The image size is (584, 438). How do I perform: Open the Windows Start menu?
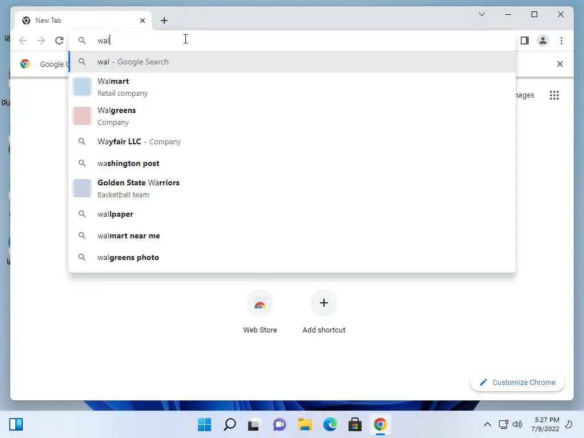pyautogui.click(x=204, y=424)
